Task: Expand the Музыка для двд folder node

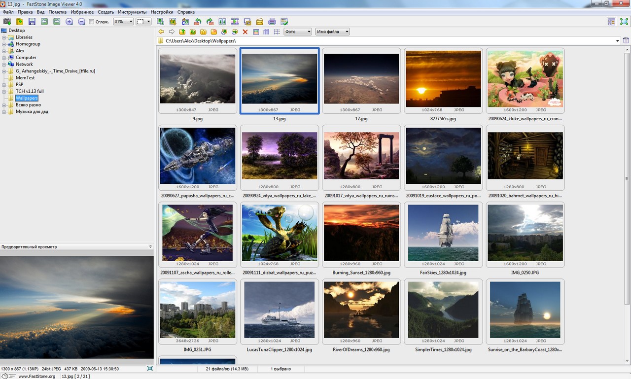Action: pyautogui.click(x=4, y=112)
